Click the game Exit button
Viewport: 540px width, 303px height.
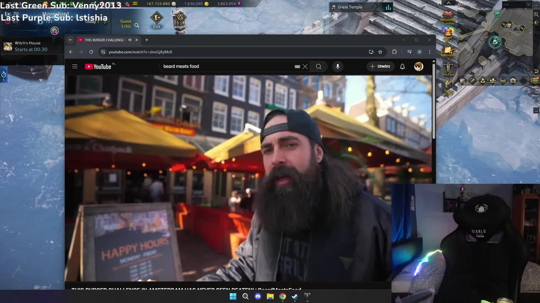pos(157,20)
